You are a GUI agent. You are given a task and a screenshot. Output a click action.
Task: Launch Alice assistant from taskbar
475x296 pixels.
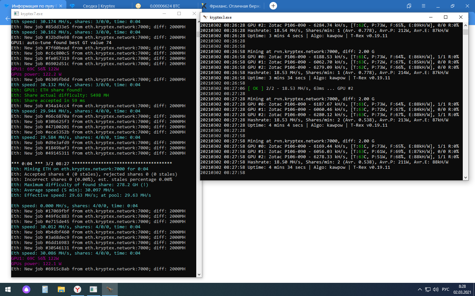tap(26, 289)
